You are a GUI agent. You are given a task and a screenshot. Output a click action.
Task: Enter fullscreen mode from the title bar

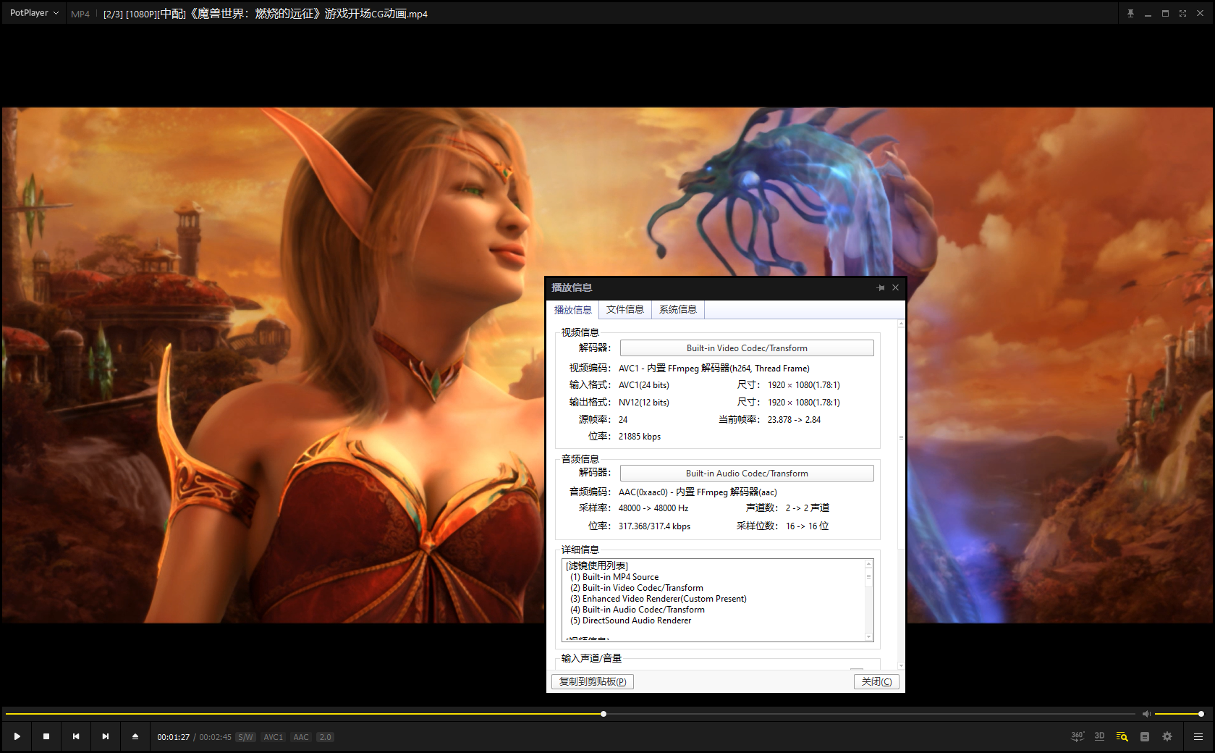1182,14
